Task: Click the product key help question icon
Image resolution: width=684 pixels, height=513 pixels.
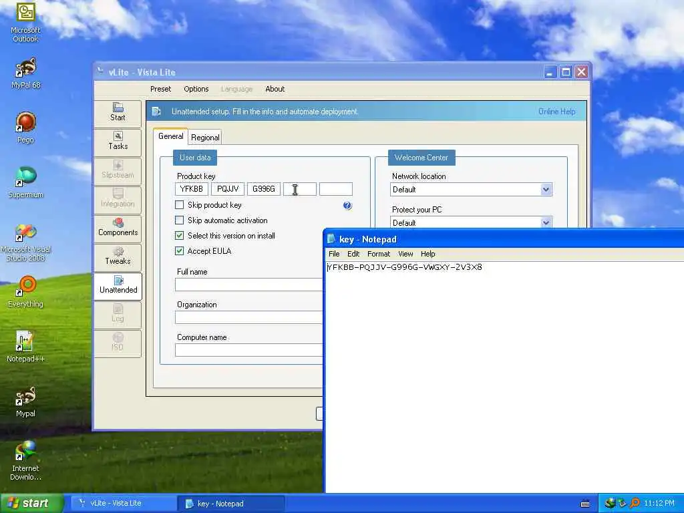Action: click(347, 206)
